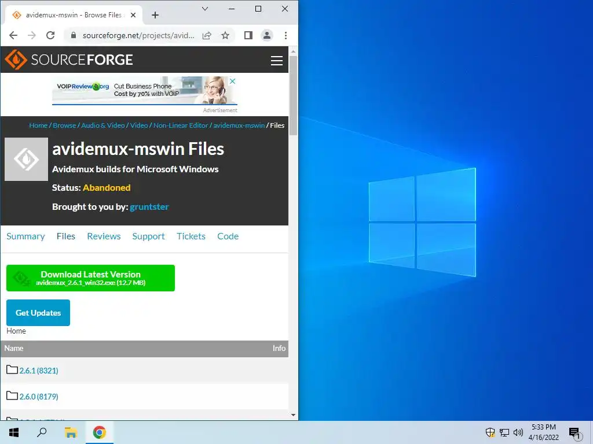Click the Home path label below Get Updates
The width and height of the screenshot is (593, 444).
pyautogui.click(x=16, y=331)
